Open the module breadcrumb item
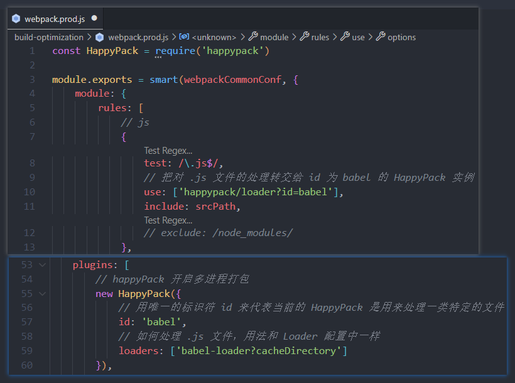This screenshot has width=515, height=383. tap(274, 37)
